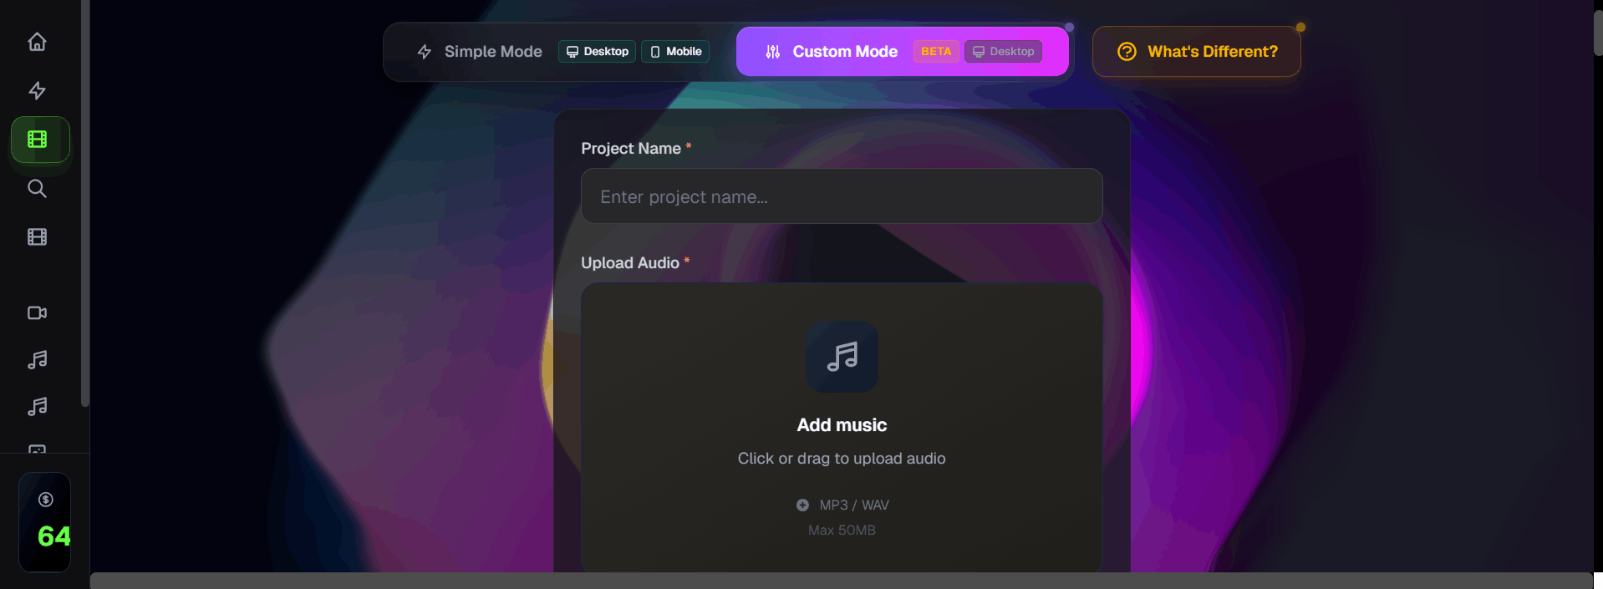Viewport: 1603px width, 589px height.
Task: Open the credits widget showing 64
Action: point(45,522)
